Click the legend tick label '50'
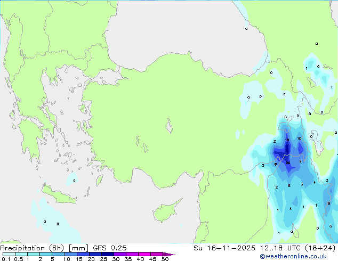338x261 pixels. tap(165, 259)
